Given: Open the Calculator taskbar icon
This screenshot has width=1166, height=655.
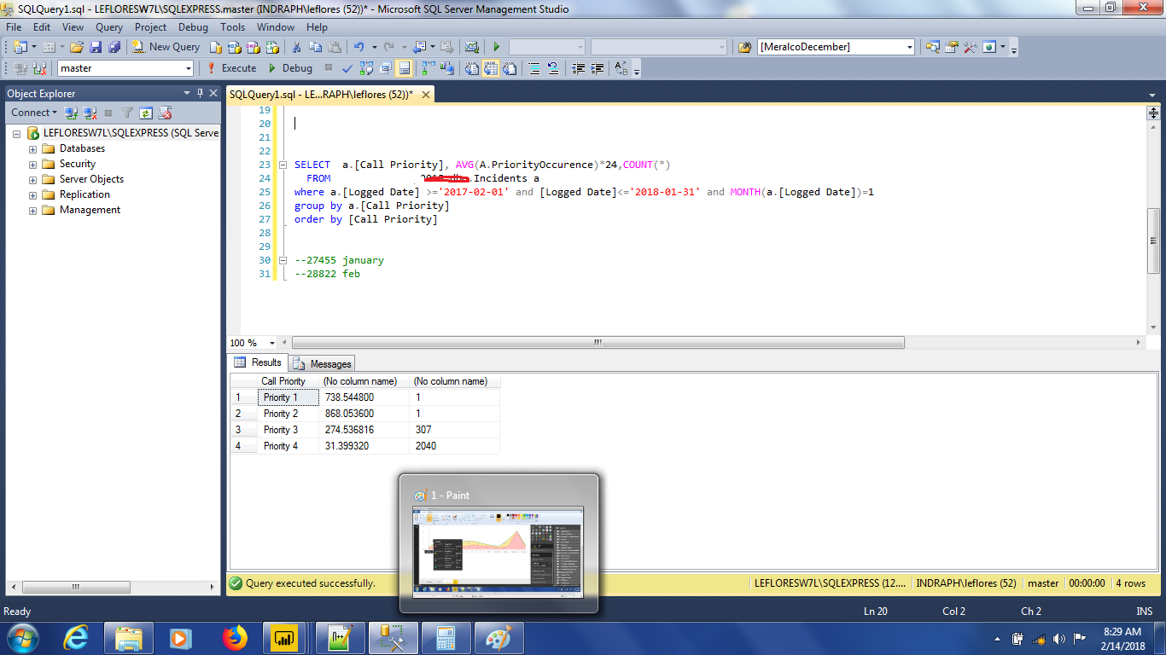Looking at the screenshot, I should (445, 638).
